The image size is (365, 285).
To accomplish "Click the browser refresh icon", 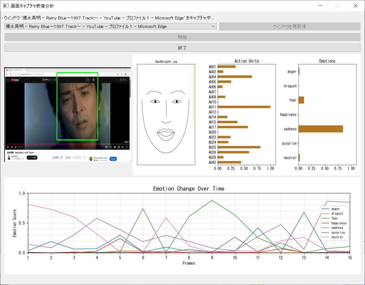I will (x=11, y=74).
